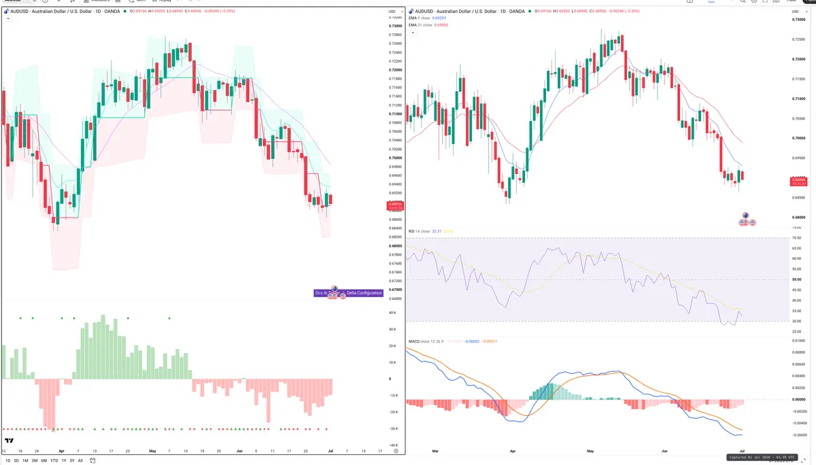
Task: Select the YTD date range
Action: tap(54, 461)
